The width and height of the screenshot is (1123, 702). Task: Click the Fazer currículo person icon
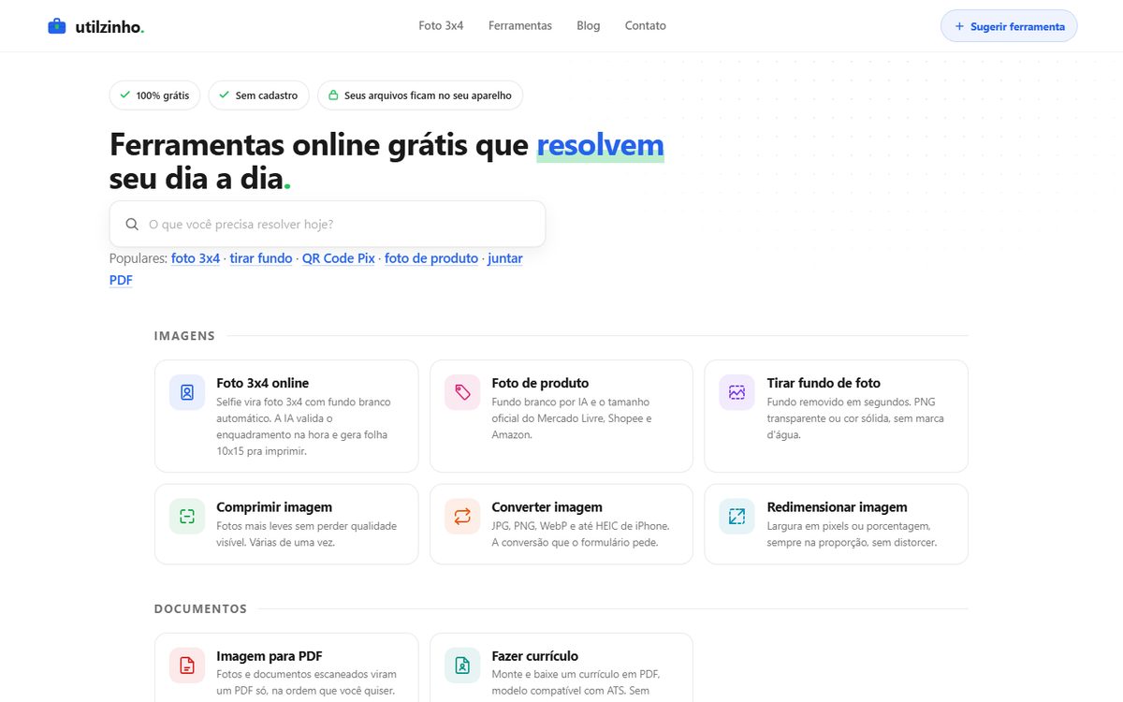tap(462, 665)
